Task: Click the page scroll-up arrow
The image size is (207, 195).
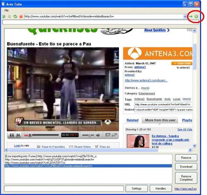Action: click(194, 31)
